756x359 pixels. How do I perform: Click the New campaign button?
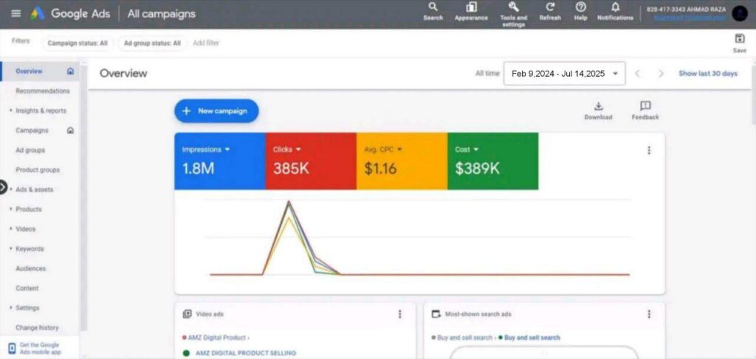tap(216, 111)
